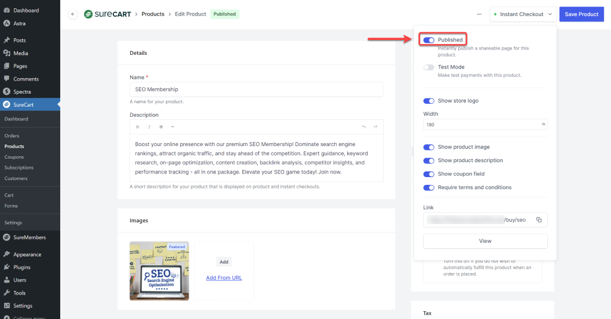Image resolution: width=611 pixels, height=319 pixels.
Task: Open the three-dot more options menu
Action: 479,14
